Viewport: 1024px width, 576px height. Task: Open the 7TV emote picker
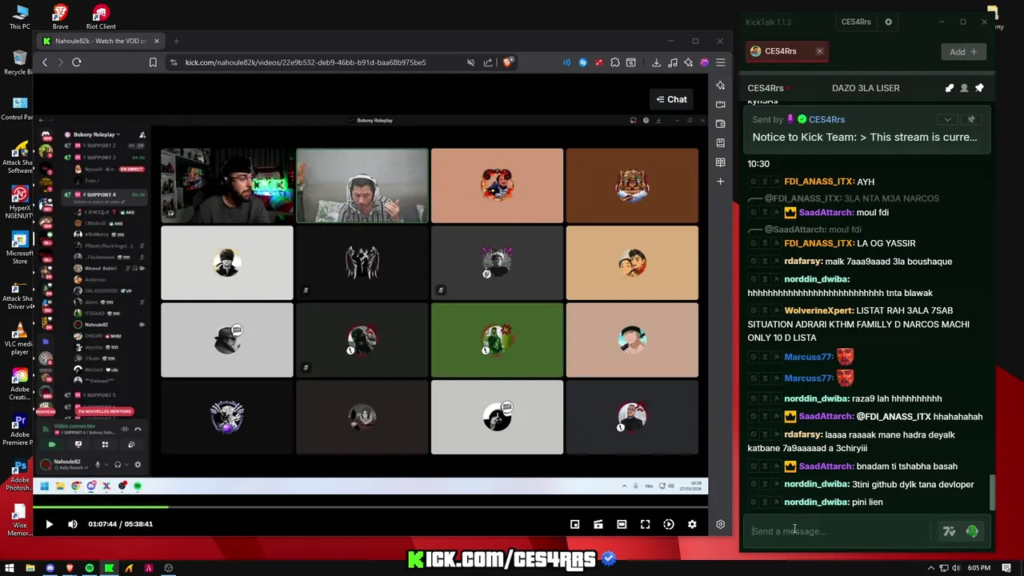949,531
